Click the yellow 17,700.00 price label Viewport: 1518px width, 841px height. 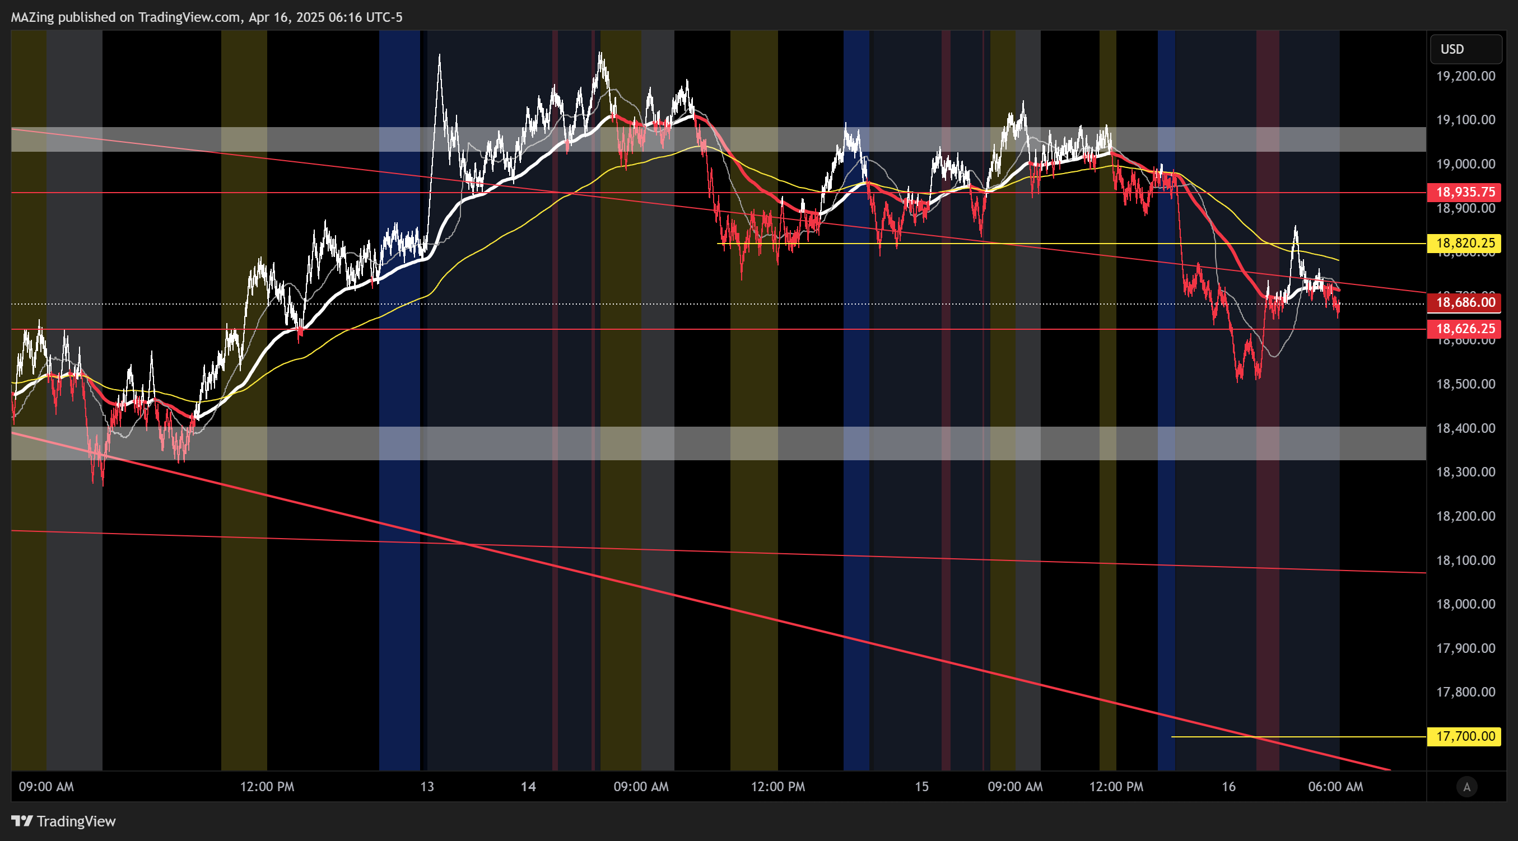click(x=1464, y=736)
